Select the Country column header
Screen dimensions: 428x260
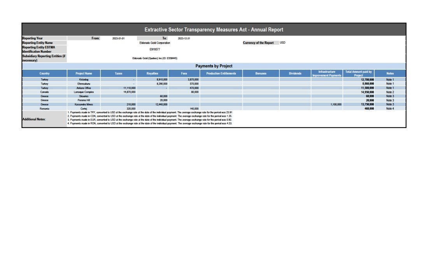[44, 74]
